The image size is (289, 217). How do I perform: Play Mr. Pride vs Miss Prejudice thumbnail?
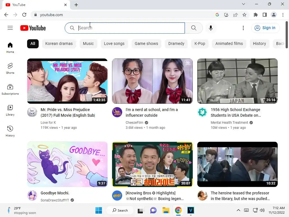(67, 81)
